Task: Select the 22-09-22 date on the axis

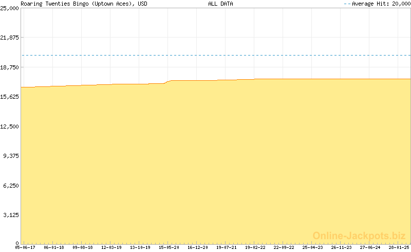Action: 284,247
